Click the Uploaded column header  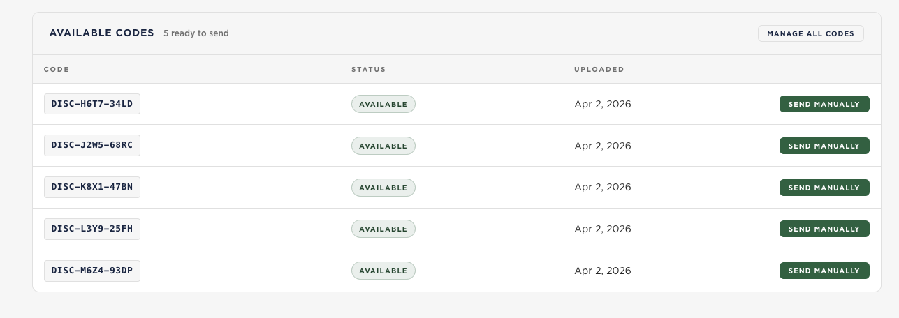pyautogui.click(x=599, y=69)
